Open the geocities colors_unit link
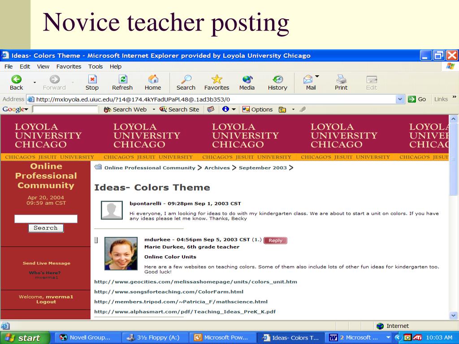 (195, 282)
